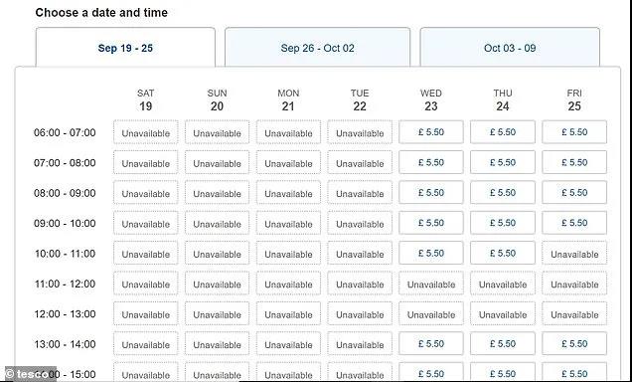Select Thursday 24 slot 08:00 - 09:00

tap(503, 192)
